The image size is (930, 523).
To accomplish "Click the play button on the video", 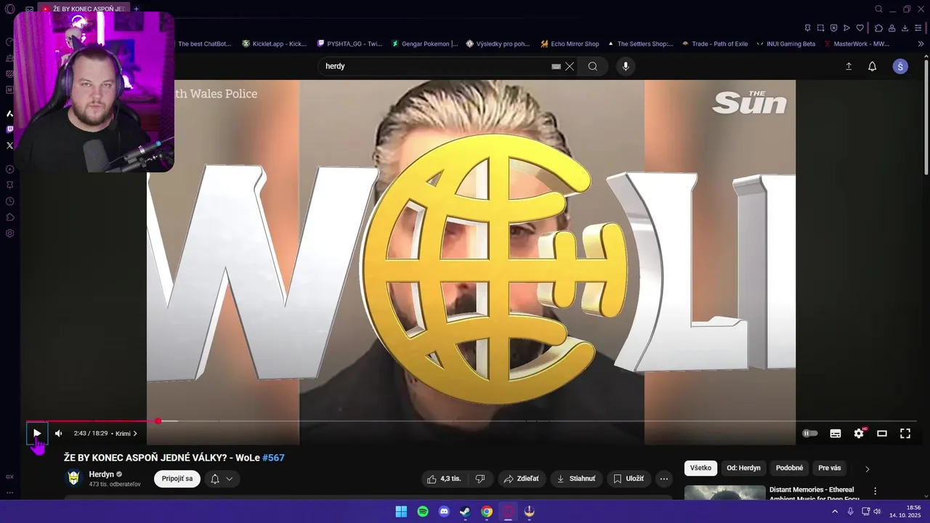I will (x=37, y=434).
